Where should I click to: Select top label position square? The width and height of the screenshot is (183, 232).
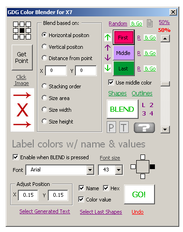[143, 157]
